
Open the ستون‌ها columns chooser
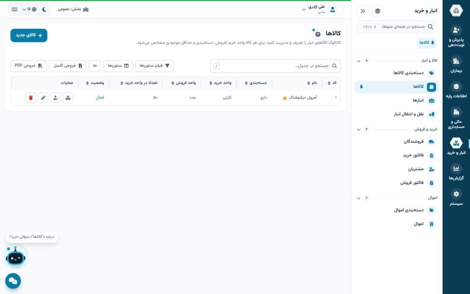pos(118,66)
